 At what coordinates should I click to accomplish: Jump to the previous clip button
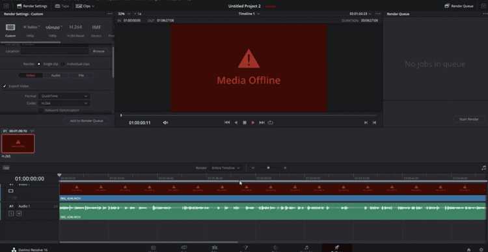tap(366, 122)
